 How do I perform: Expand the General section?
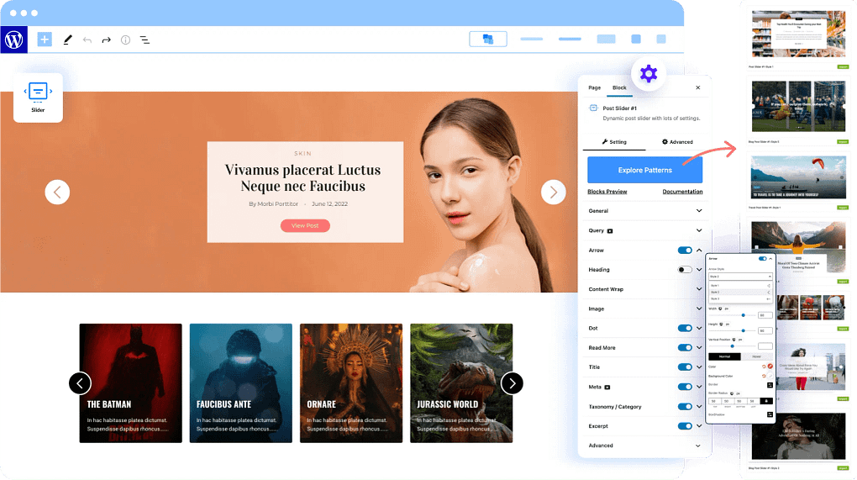699,210
